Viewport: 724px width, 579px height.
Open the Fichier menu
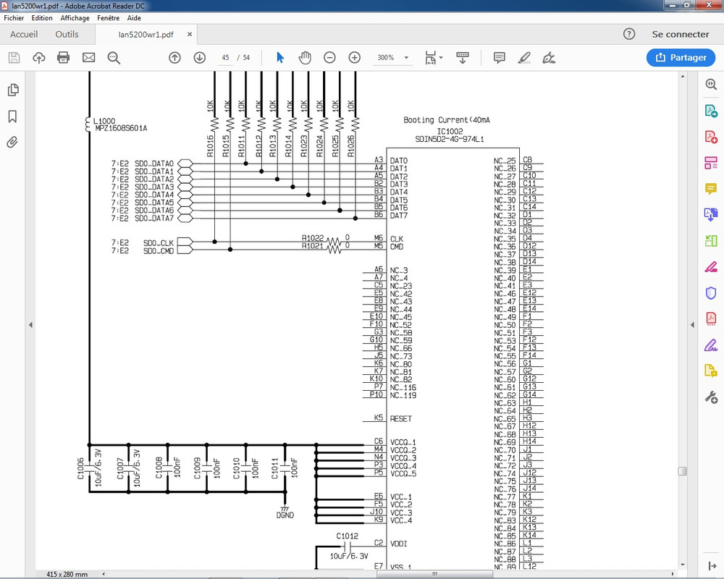tap(14, 18)
